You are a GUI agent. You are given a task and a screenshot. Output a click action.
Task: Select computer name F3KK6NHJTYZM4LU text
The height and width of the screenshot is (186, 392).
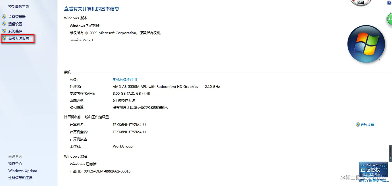click(x=129, y=125)
